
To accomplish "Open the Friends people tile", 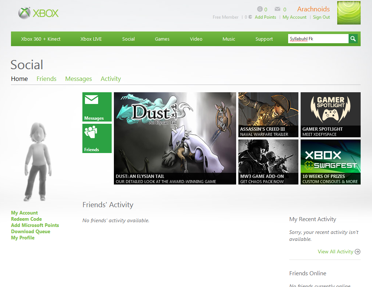I will pos(97,138).
